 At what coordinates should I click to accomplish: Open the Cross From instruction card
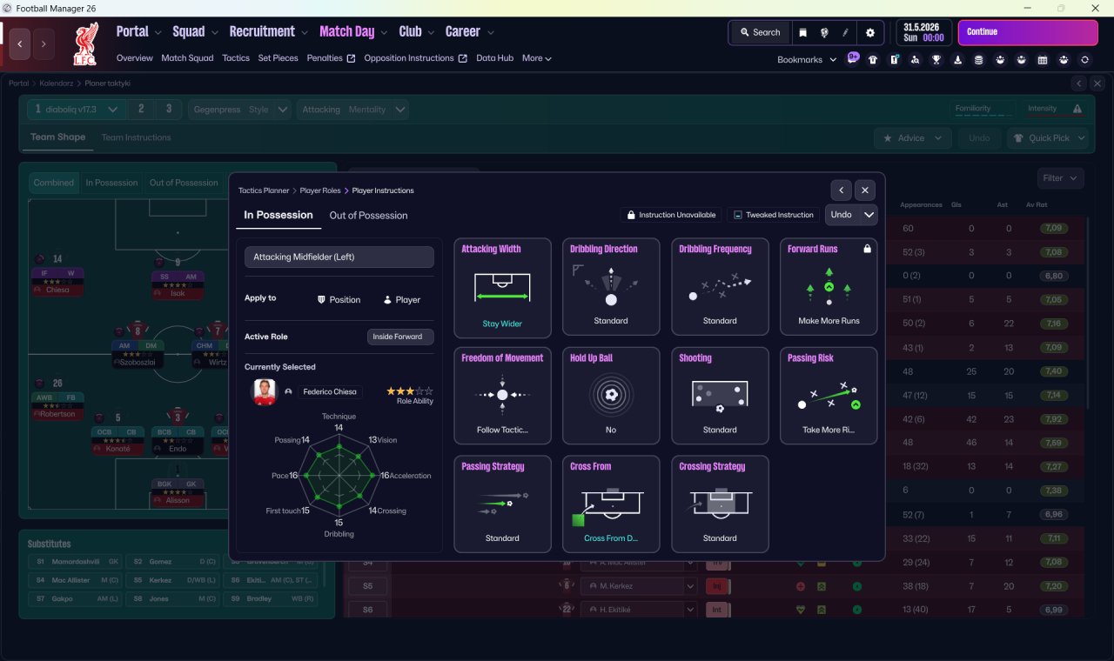pyautogui.click(x=611, y=504)
